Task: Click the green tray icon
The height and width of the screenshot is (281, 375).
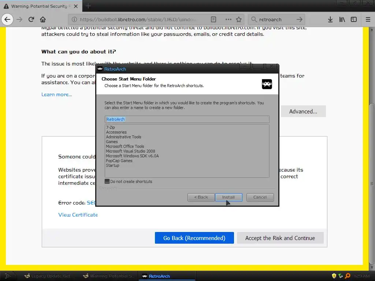Action: tap(341, 276)
